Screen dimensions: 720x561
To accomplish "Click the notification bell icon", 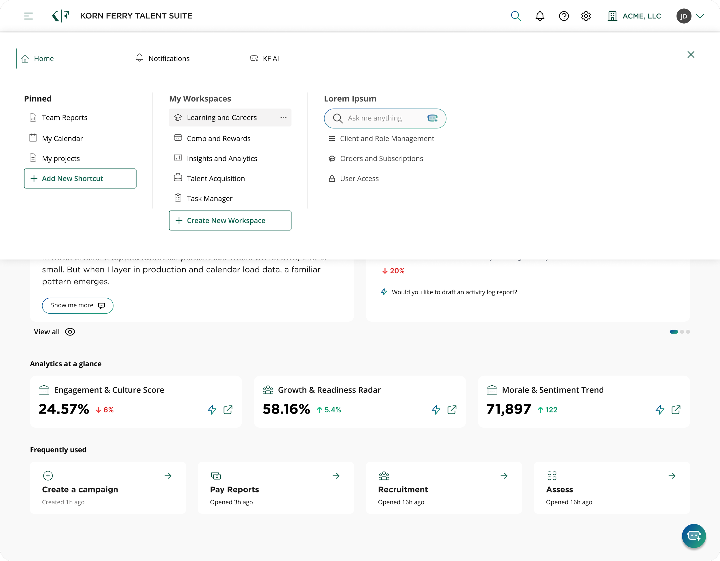I will point(540,16).
